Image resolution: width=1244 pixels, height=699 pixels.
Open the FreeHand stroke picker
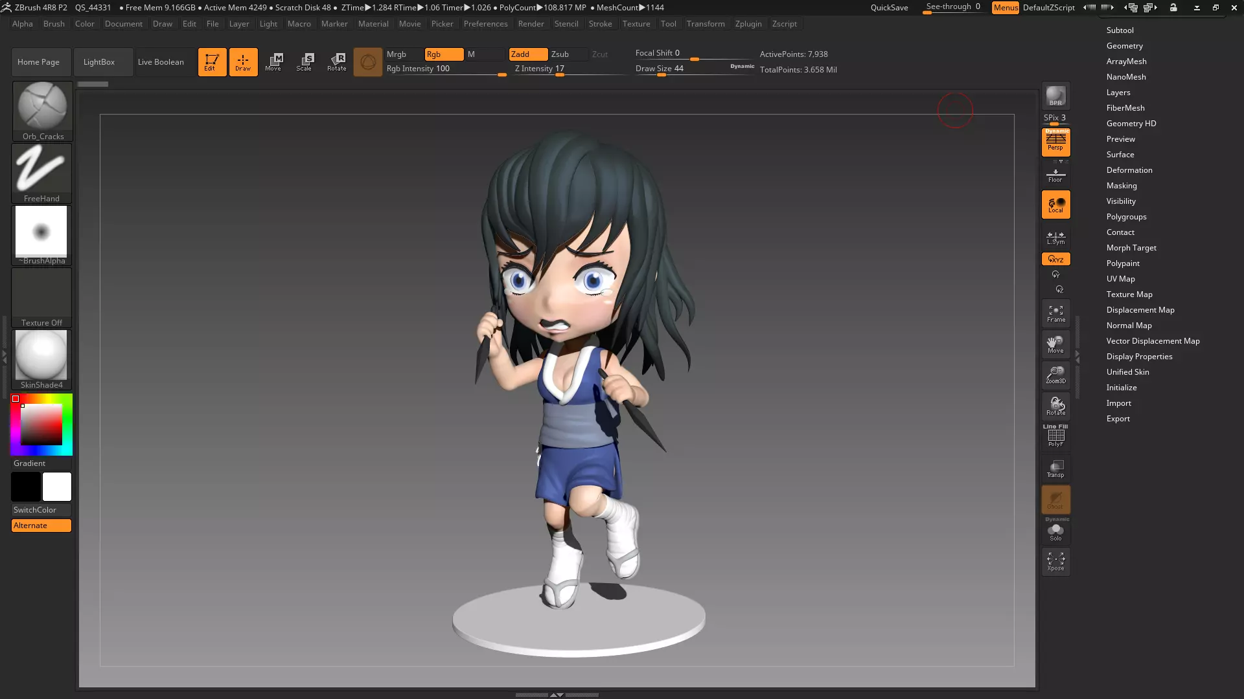tap(42, 173)
